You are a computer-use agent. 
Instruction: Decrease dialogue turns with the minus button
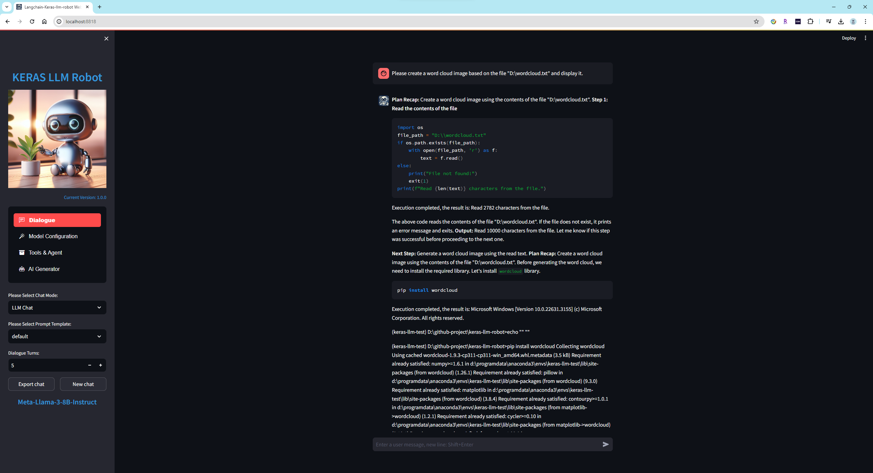[x=90, y=365]
